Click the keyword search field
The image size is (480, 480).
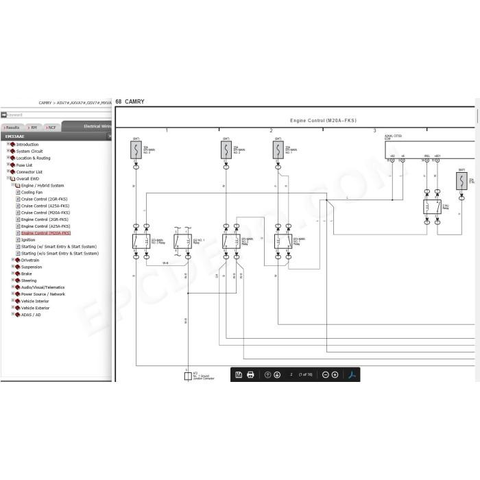[59, 115]
